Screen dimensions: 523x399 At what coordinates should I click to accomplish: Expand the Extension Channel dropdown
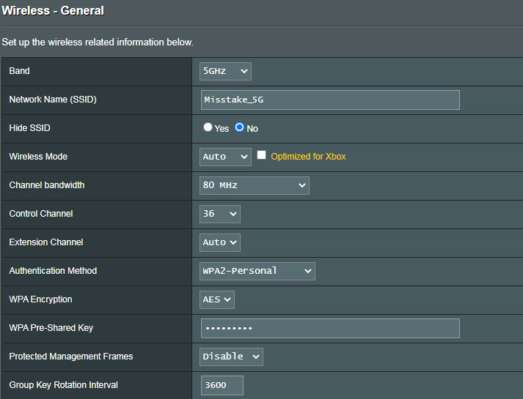tap(220, 242)
